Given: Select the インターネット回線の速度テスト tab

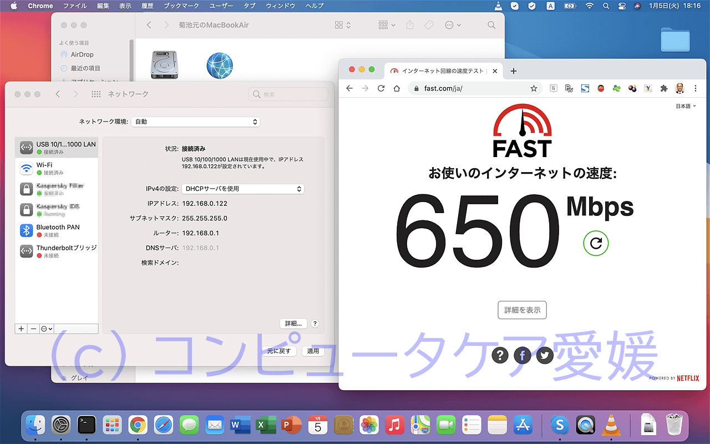Looking at the screenshot, I should click(438, 71).
